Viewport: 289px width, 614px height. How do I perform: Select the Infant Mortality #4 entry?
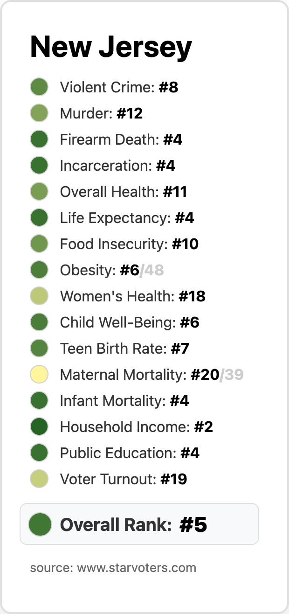124,401
